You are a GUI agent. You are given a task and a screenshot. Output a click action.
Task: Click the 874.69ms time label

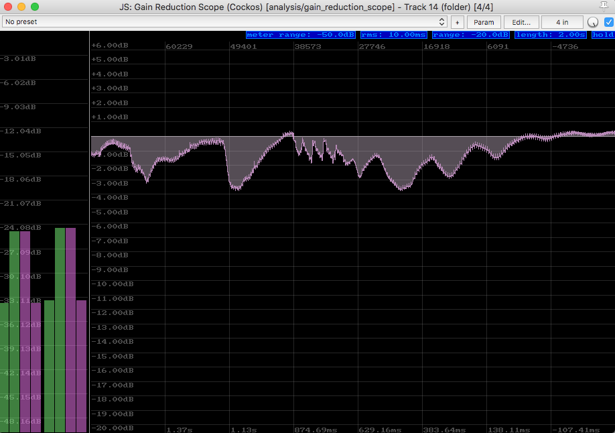[x=316, y=430]
